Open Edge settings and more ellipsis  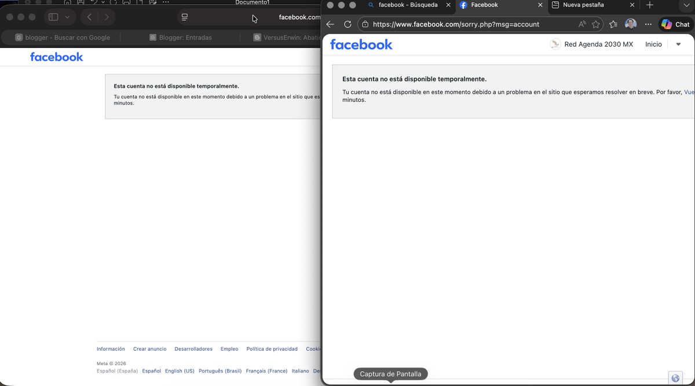click(x=648, y=24)
